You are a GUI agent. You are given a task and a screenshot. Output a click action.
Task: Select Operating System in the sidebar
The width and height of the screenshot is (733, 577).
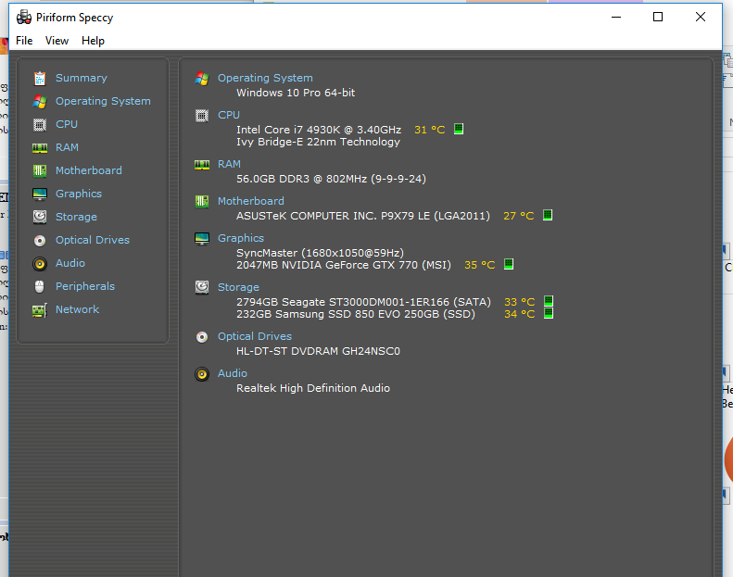click(102, 101)
